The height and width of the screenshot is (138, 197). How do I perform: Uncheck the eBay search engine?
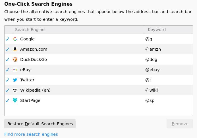[7, 70]
